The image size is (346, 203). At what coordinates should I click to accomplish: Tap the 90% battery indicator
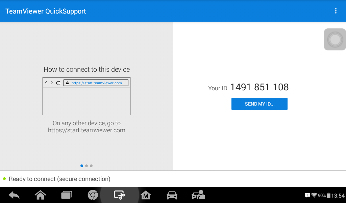(x=324, y=196)
